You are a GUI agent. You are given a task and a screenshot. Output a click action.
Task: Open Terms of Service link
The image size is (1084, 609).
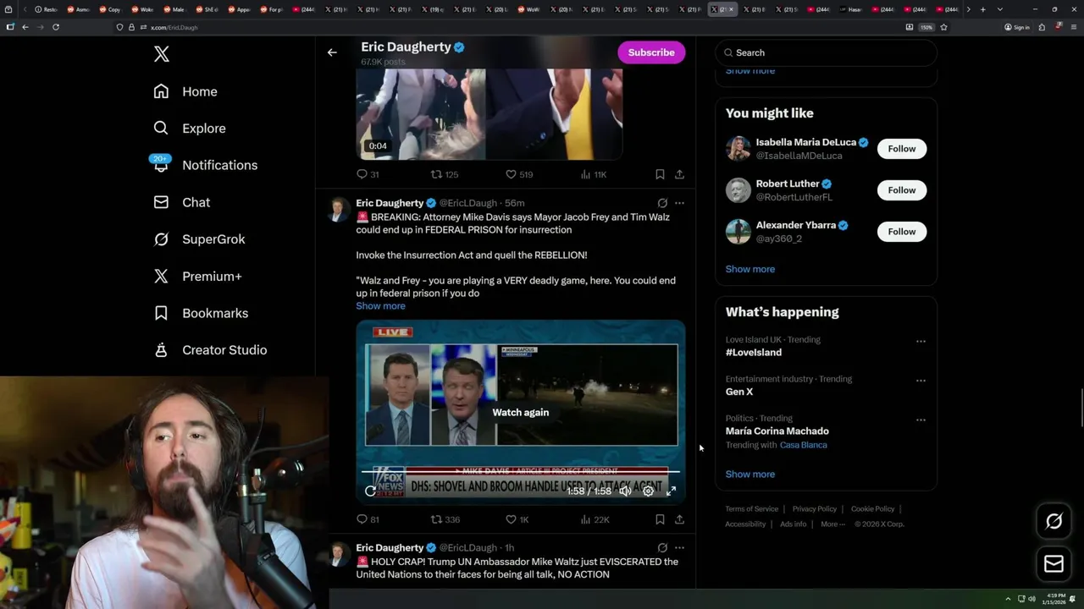point(752,509)
